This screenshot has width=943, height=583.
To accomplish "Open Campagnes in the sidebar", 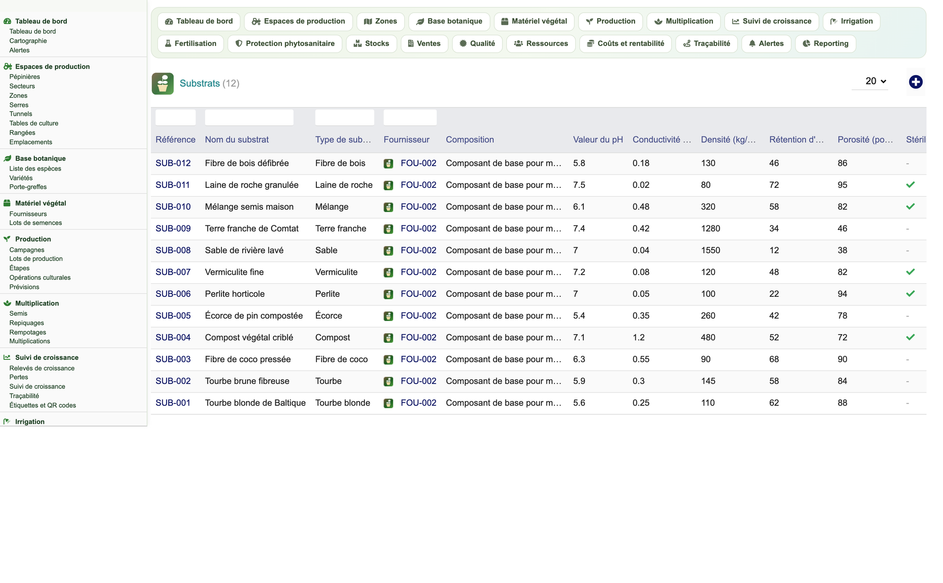I will 27,250.
